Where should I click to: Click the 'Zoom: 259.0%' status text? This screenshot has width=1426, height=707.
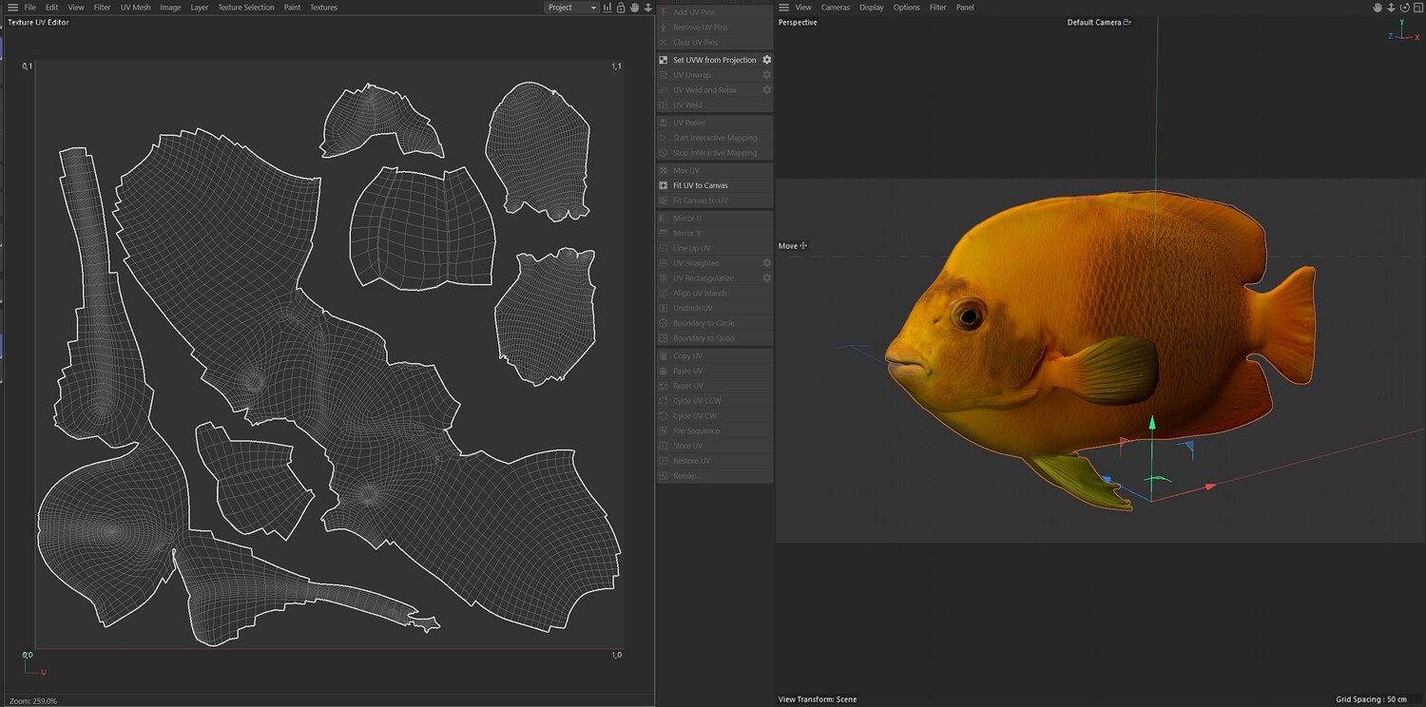coord(33,701)
